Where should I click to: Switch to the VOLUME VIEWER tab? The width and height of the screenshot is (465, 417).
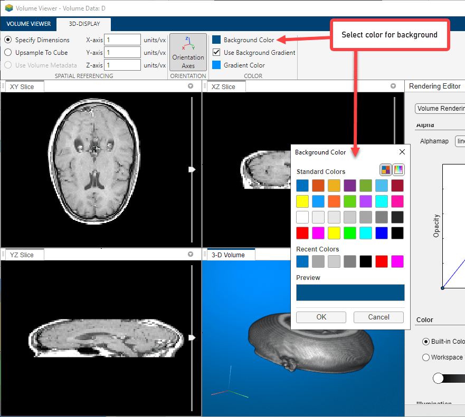29,24
